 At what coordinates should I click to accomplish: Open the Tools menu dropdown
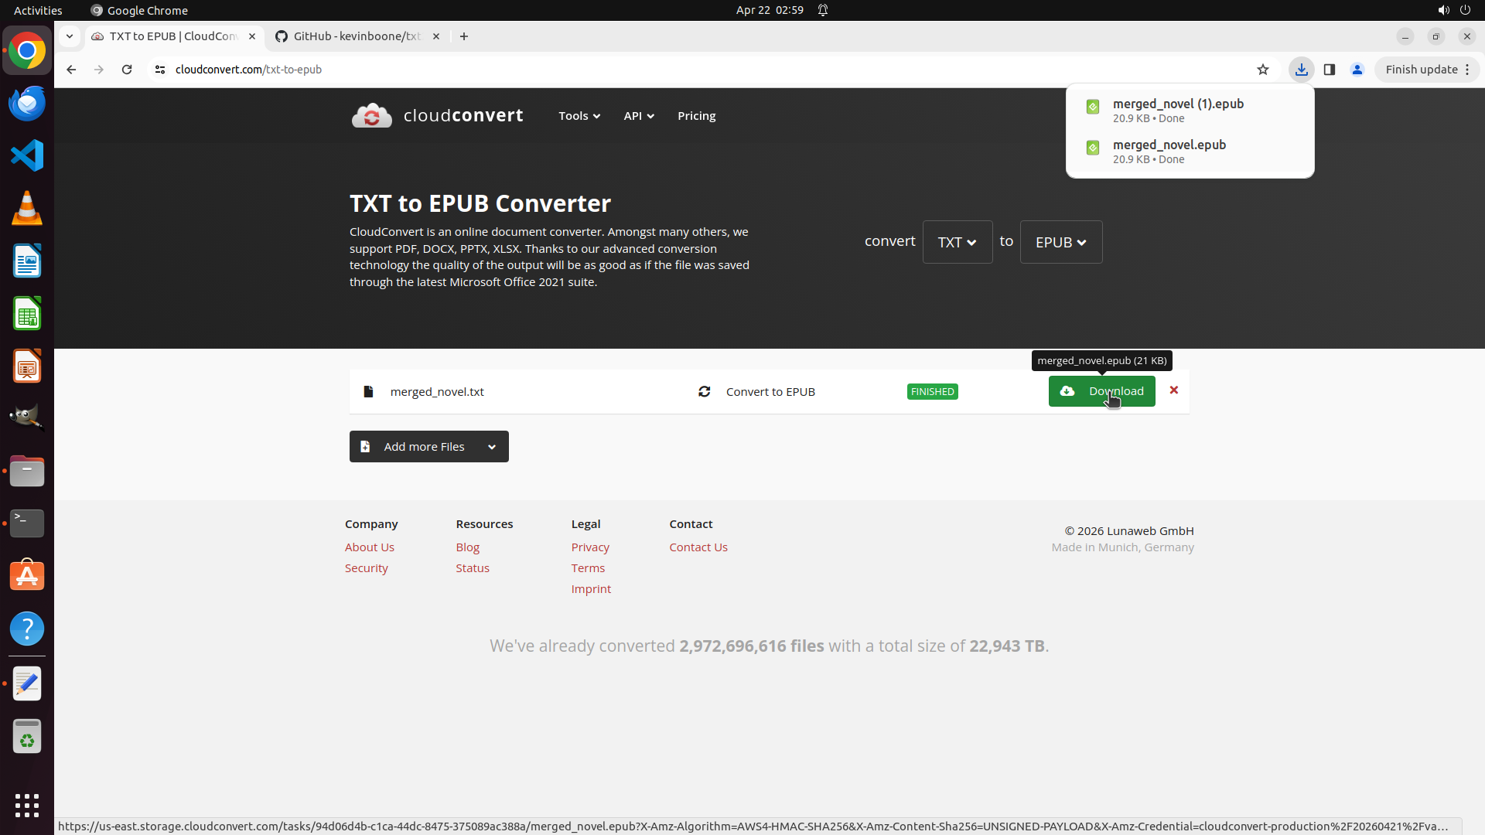pos(579,116)
